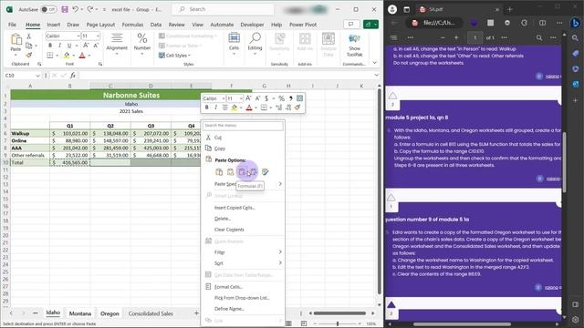Click ribbon Decrease Font Size icon
This screenshot has width=584, height=328.
pyautogui.click(x=96, y=46)
